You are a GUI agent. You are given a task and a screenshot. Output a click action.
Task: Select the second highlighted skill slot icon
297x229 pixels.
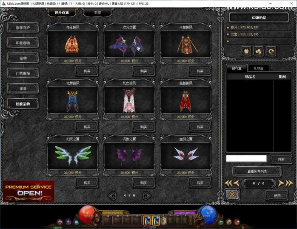(x=156, y=220)
